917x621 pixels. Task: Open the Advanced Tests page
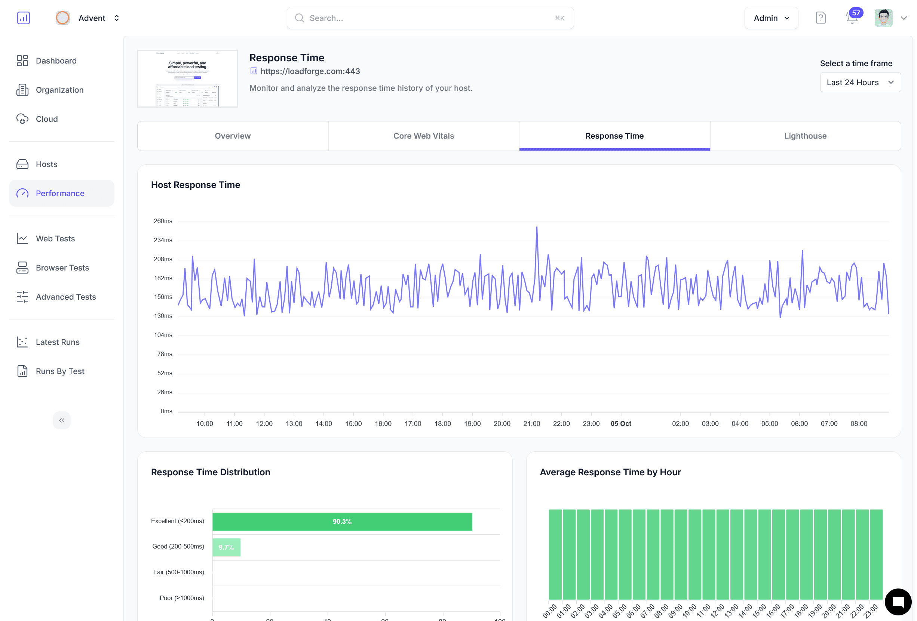click(x=65, y=297)
